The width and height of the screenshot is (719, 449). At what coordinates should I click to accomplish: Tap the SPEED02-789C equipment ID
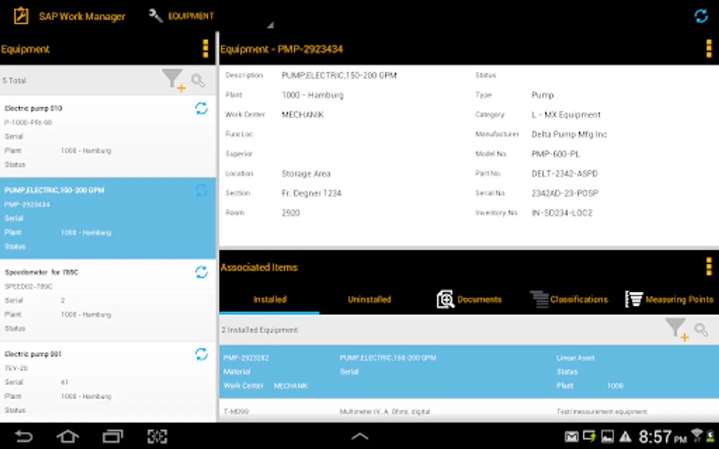28,286
